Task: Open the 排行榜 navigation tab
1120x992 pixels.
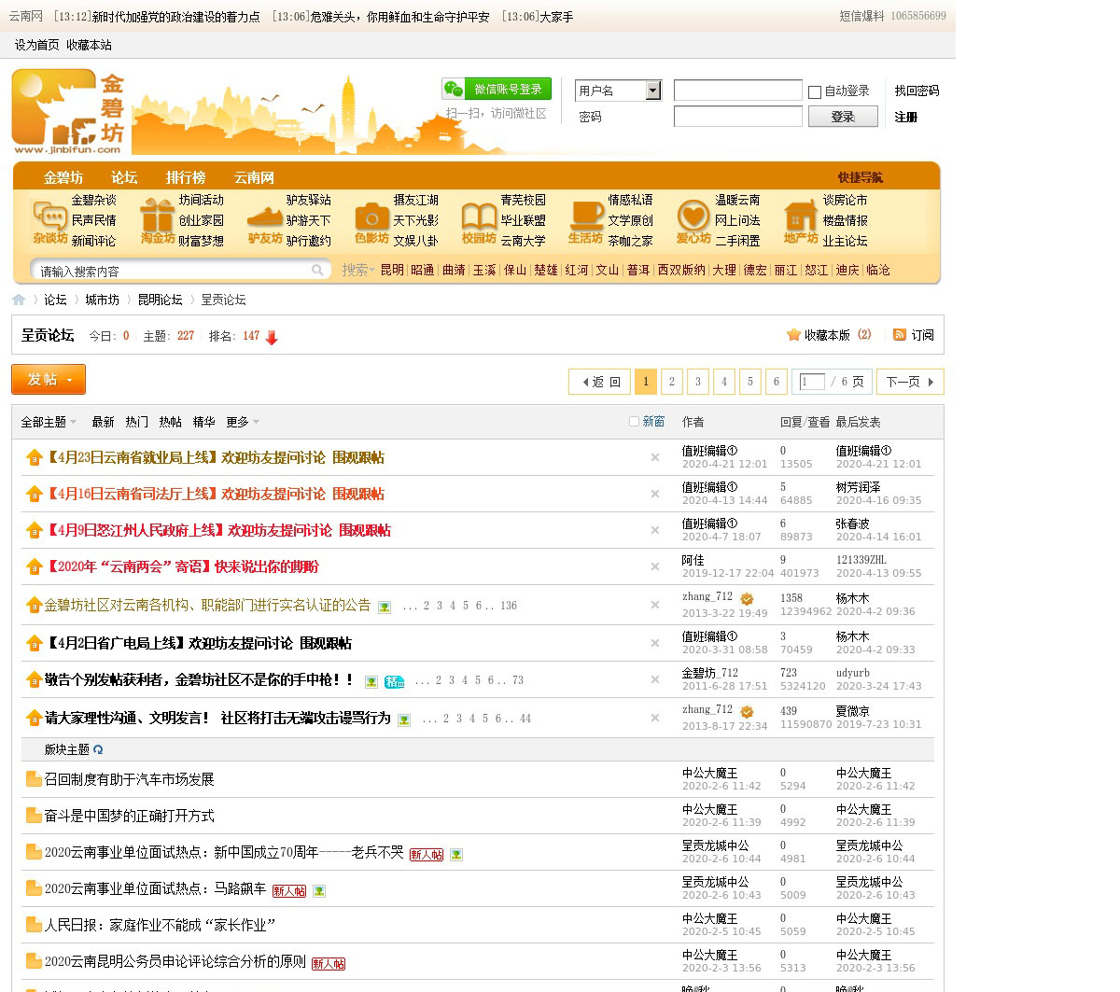Action: [186, 177]
